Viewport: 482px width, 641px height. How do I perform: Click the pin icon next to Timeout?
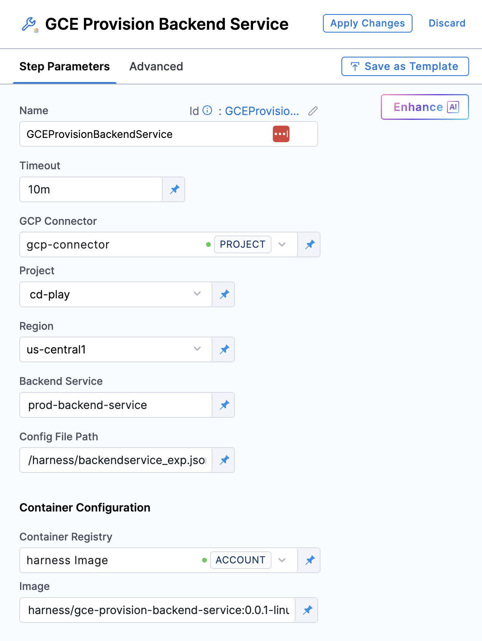pyautogui.click(x=174, y=189)
